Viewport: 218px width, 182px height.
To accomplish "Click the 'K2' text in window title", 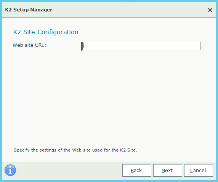I will pos(8,10).
